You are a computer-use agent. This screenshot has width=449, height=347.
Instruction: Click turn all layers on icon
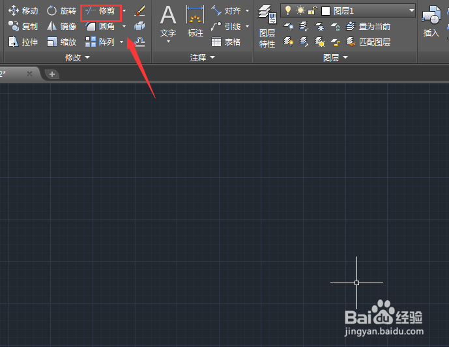pyautogui.click(x=288, y=42)
